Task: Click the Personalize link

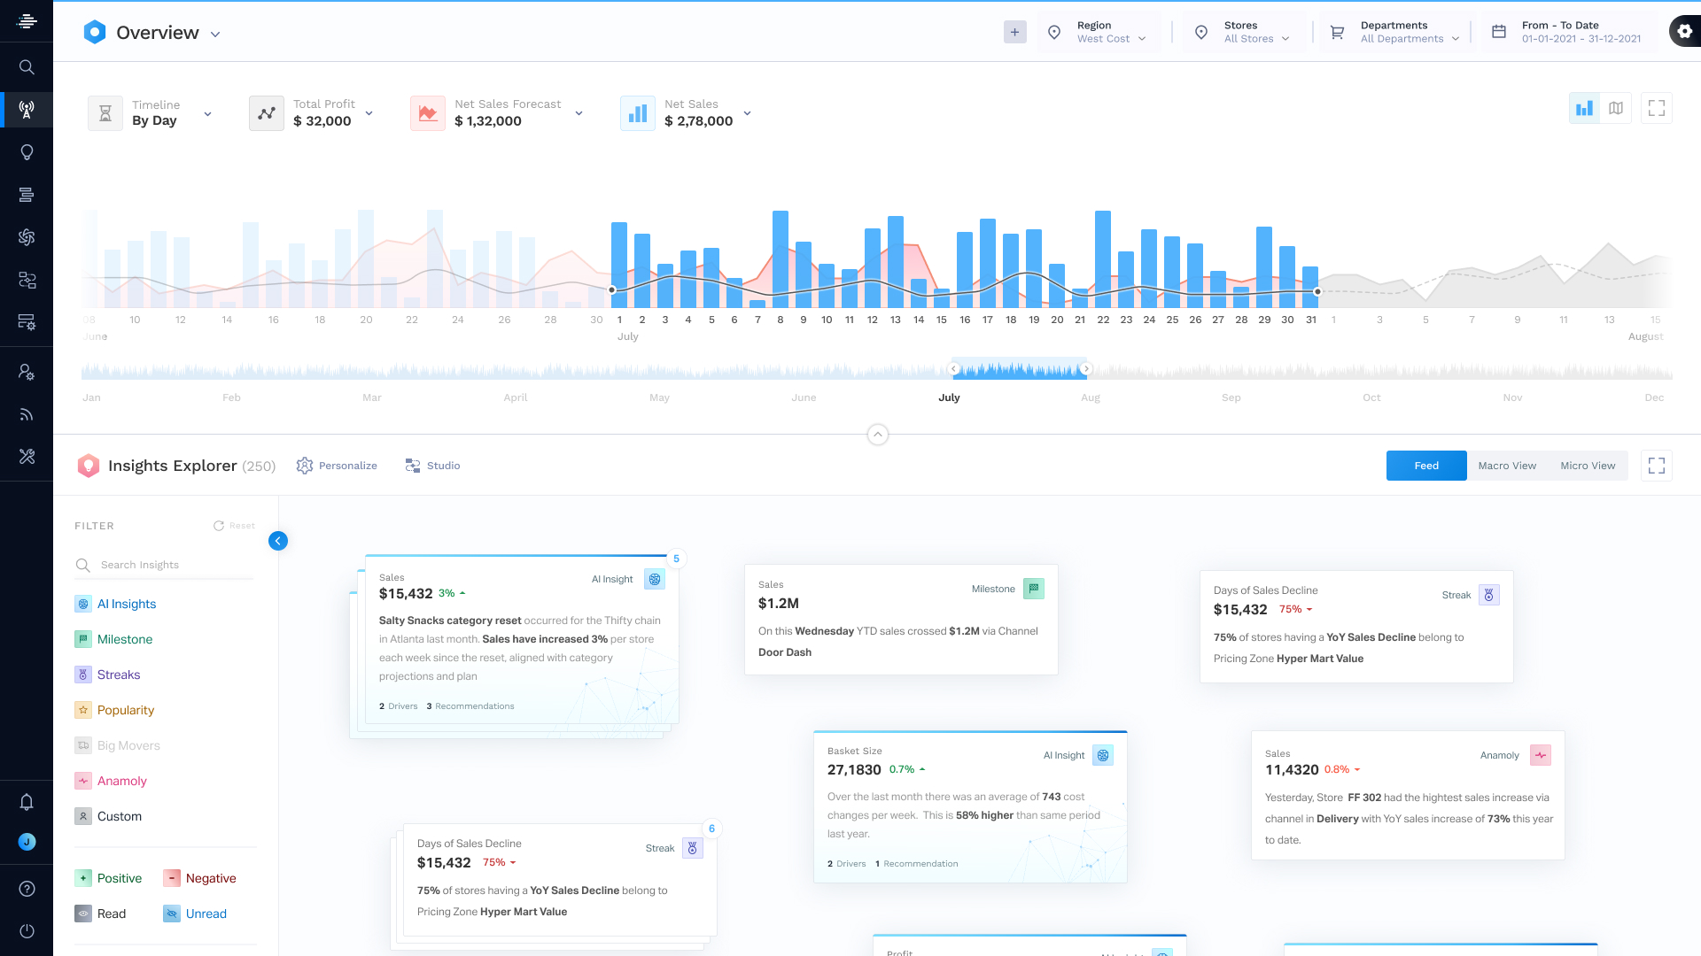Action: 337,466
